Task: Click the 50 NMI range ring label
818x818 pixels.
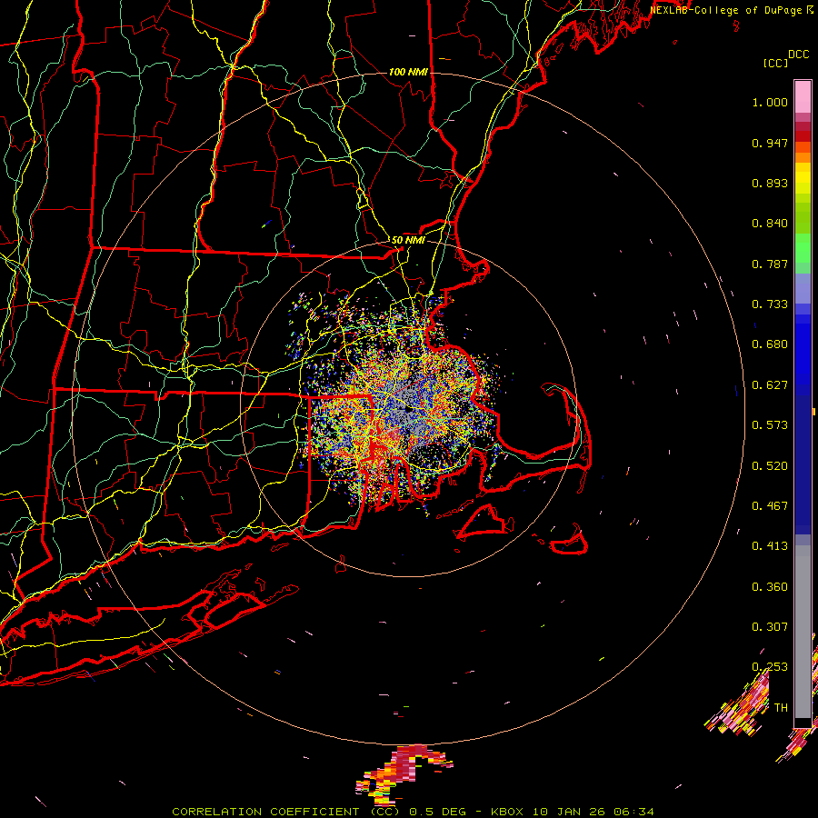Action: coord(408,241)
